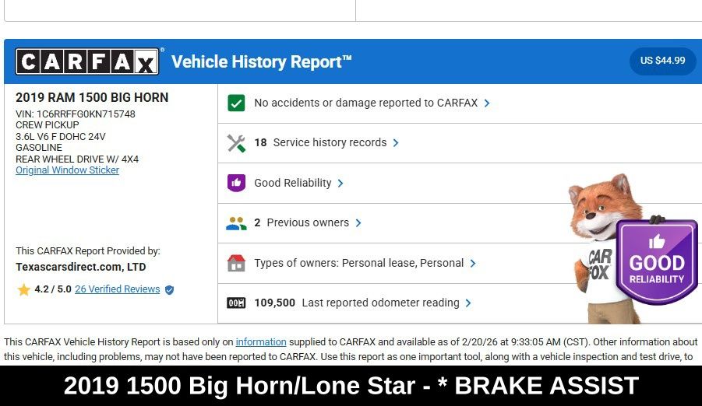Click the Car Fox Good Reliability mascot badge
The width and height of the screenshot is (702, 406).
tap(656, 261)
